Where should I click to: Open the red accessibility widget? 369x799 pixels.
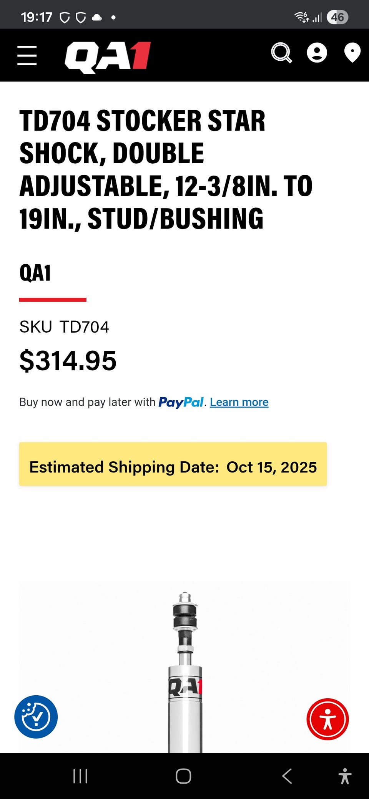(327, 719)
